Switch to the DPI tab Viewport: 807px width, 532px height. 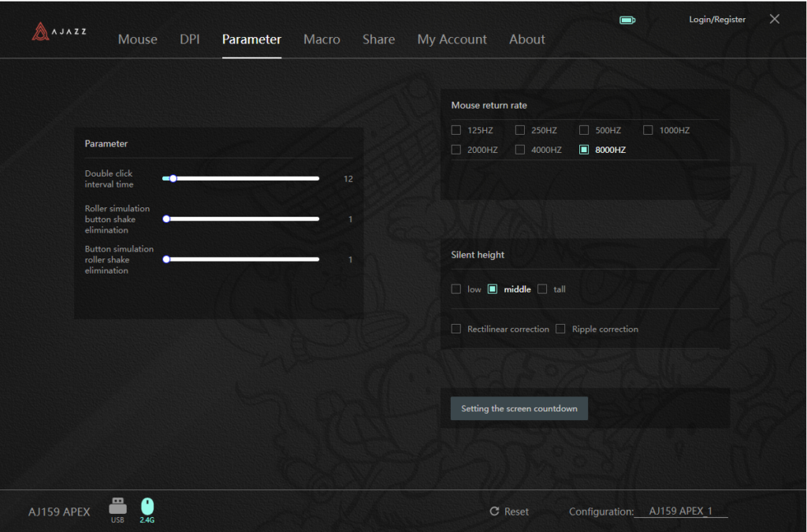[x=190, y=39]
